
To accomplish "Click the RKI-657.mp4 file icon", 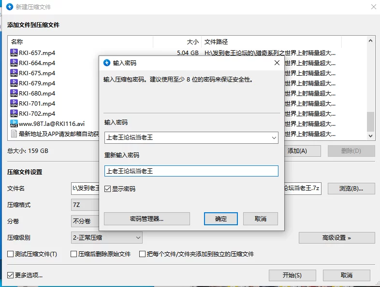I will pyautogui.click(x=14, y=53).
